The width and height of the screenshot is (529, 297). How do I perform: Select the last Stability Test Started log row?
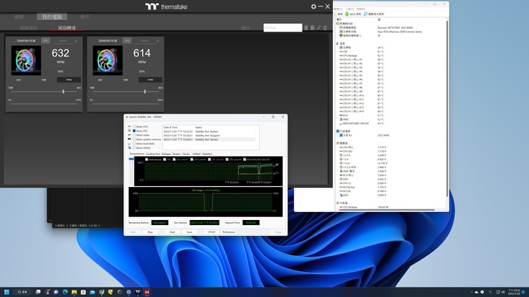pyautogui.click(x=209, y=139)
